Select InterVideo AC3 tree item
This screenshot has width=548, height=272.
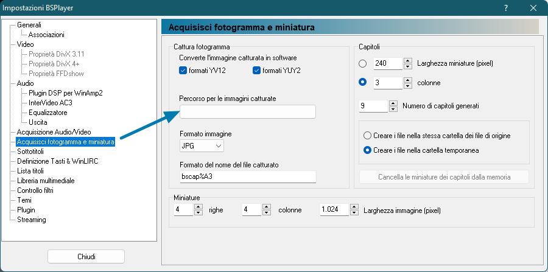(x=51, y=103)
